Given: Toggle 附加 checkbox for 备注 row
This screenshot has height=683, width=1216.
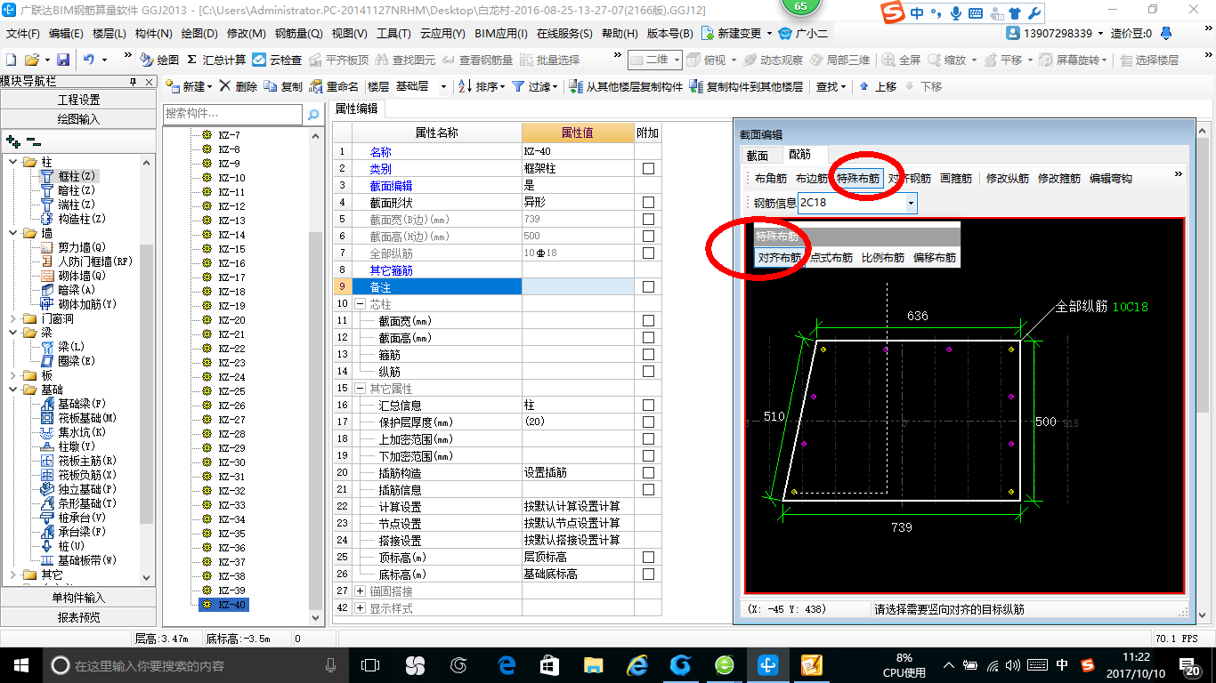Looking at the screenshot, I should 648,287.
